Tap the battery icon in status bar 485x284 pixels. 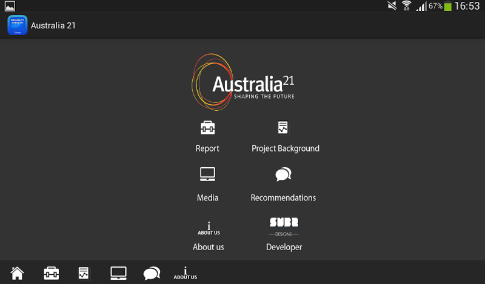tap(447, 6)
